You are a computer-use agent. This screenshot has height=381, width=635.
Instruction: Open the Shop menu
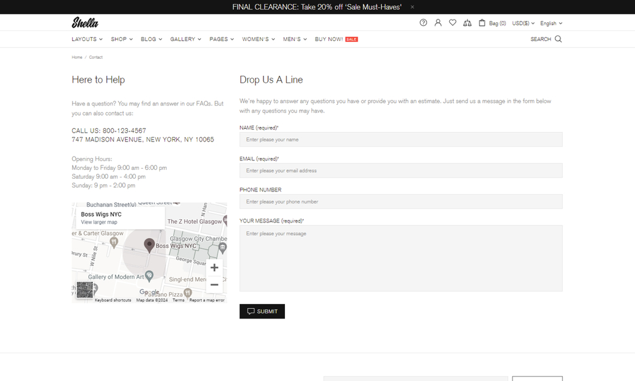pyautogui.click(x=121, y=39)
